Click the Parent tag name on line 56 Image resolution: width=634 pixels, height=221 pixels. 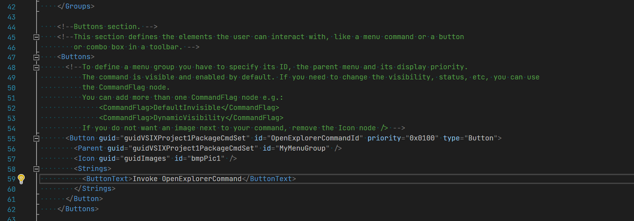(x=91, y=148)
